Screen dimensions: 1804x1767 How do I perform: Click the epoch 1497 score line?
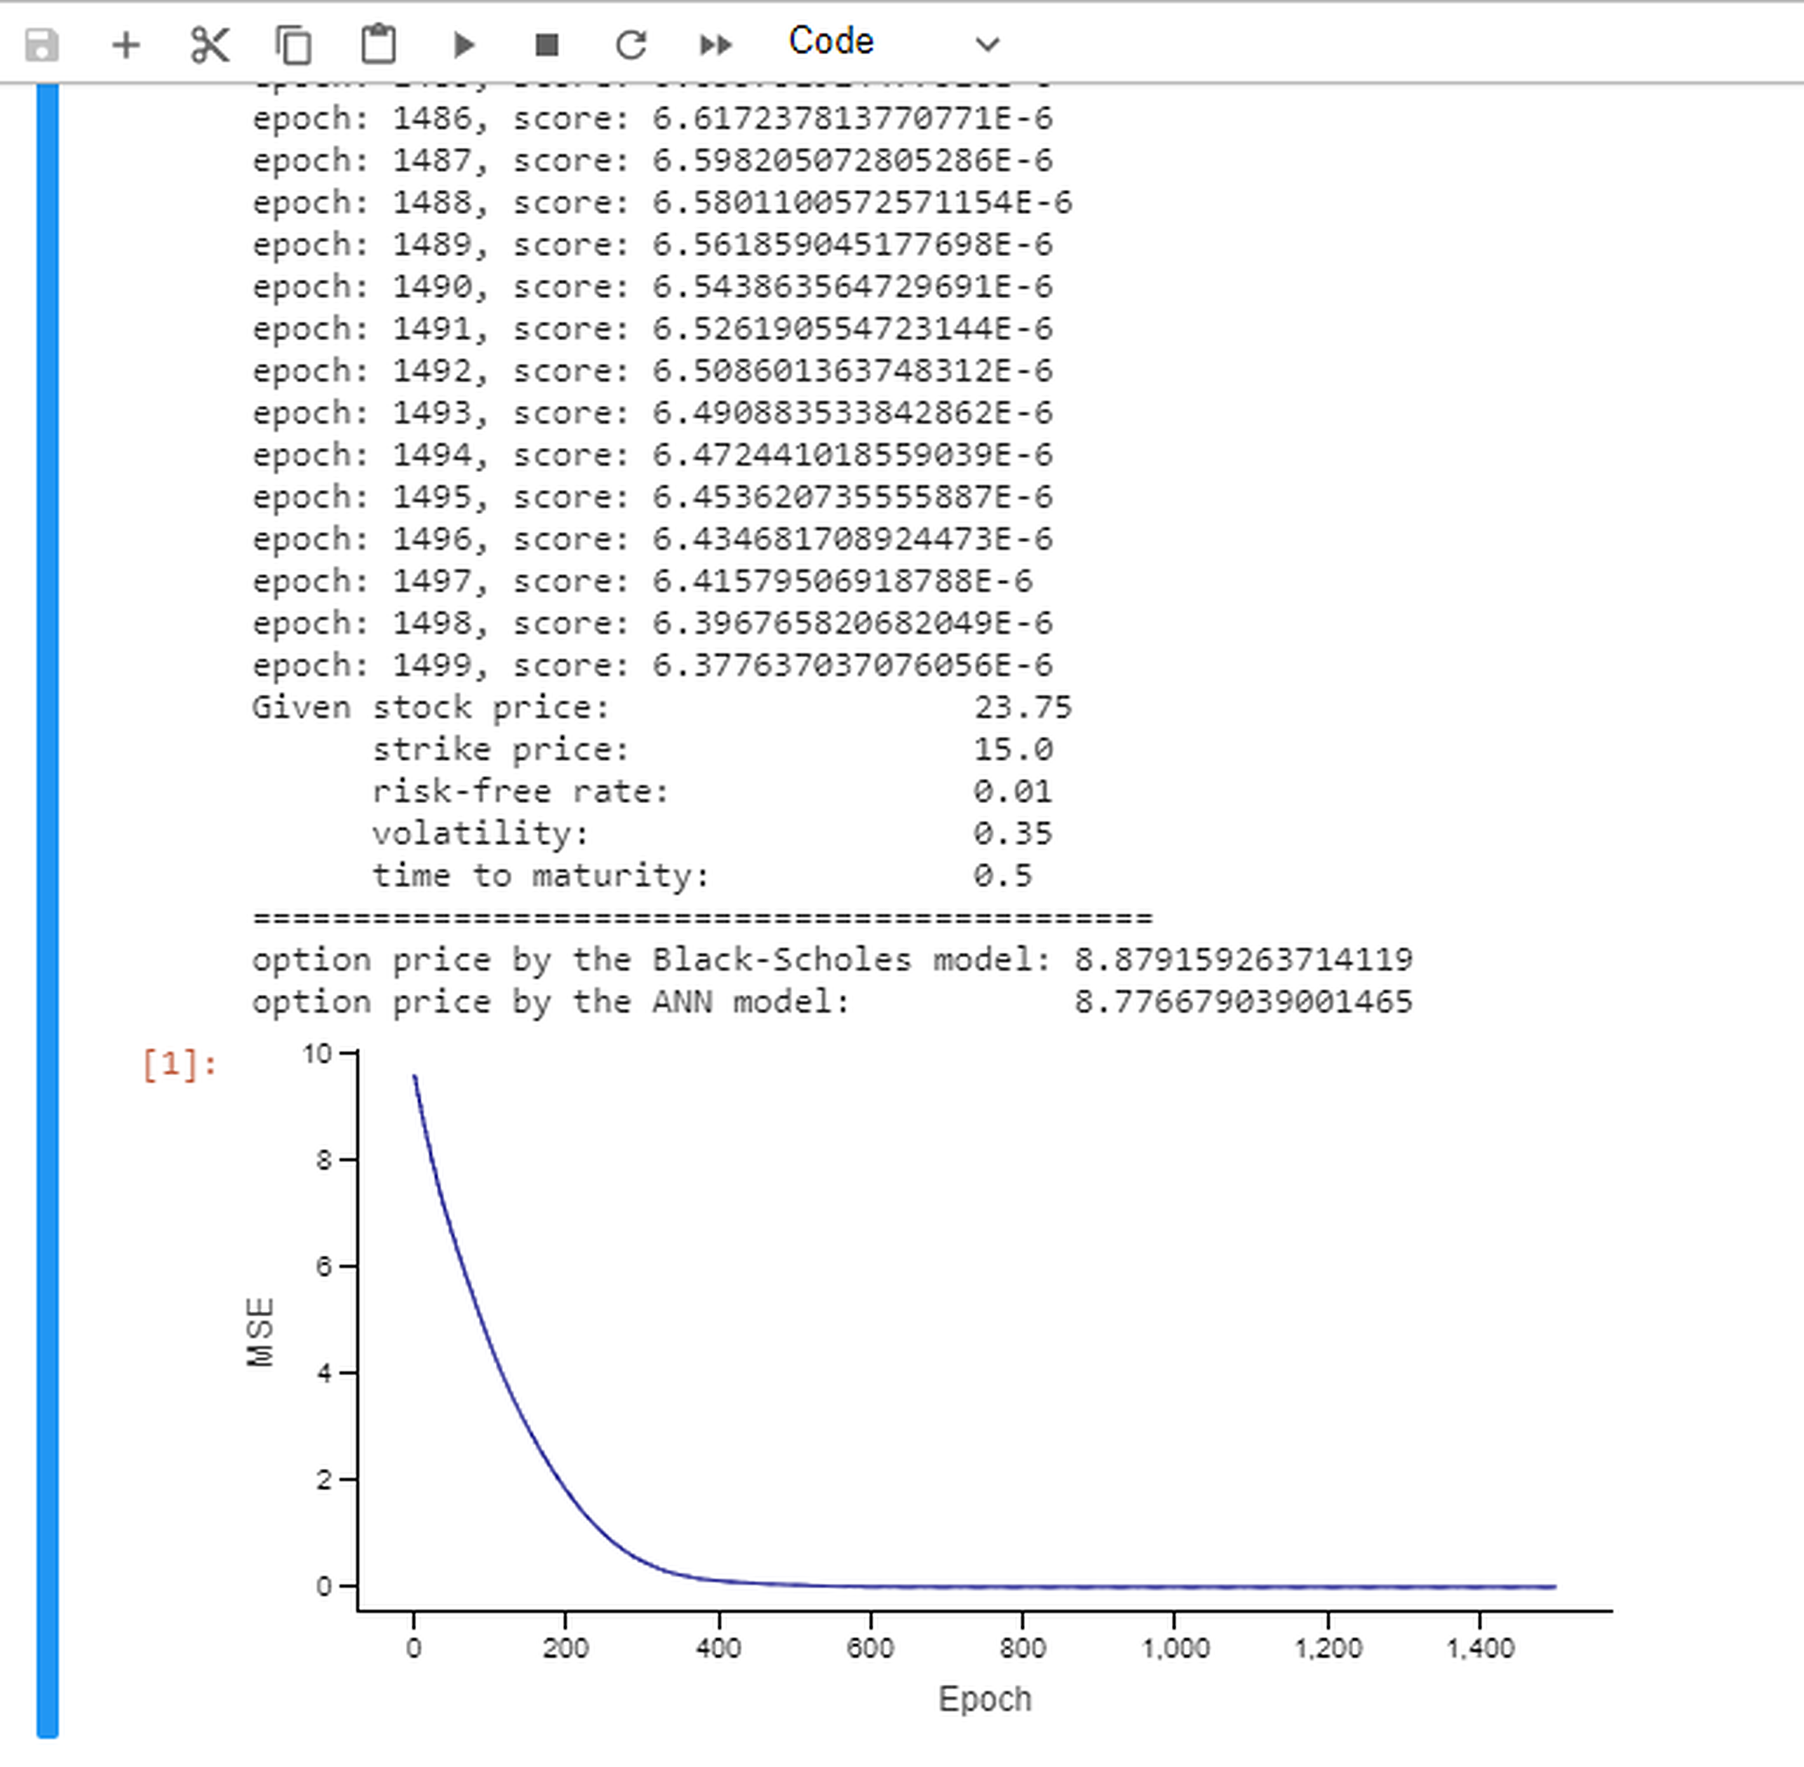[642, 582]
